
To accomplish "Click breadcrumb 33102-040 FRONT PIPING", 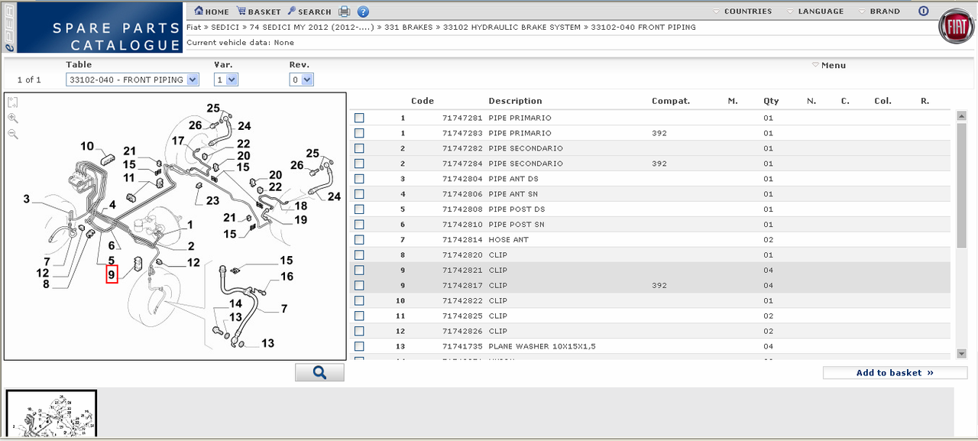I will tap(643, 28).
